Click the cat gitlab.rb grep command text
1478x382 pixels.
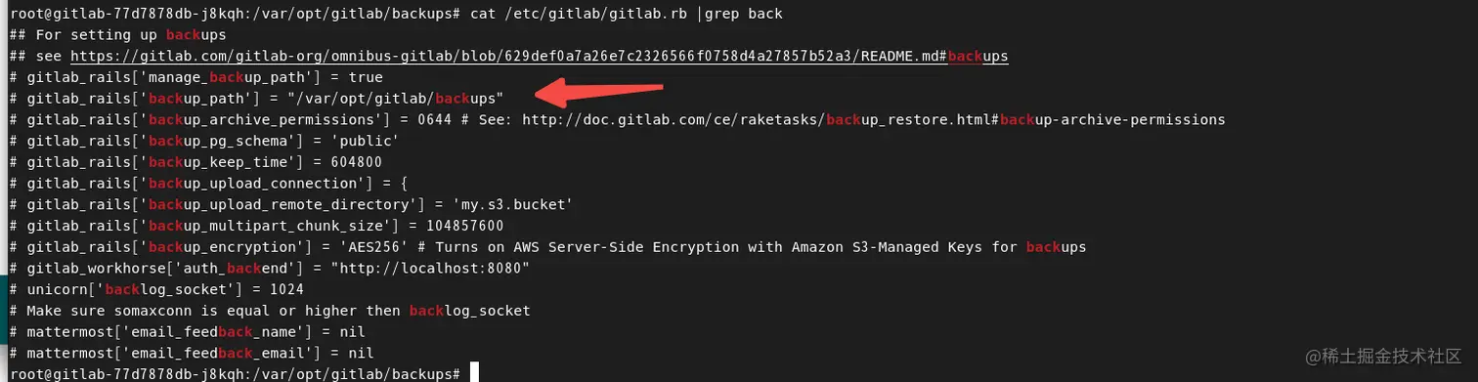tap(625, 15)
